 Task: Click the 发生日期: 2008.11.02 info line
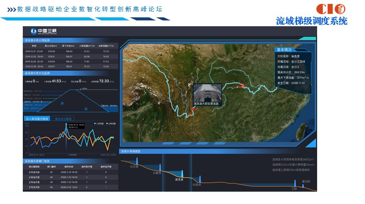(x=291, y=83)
